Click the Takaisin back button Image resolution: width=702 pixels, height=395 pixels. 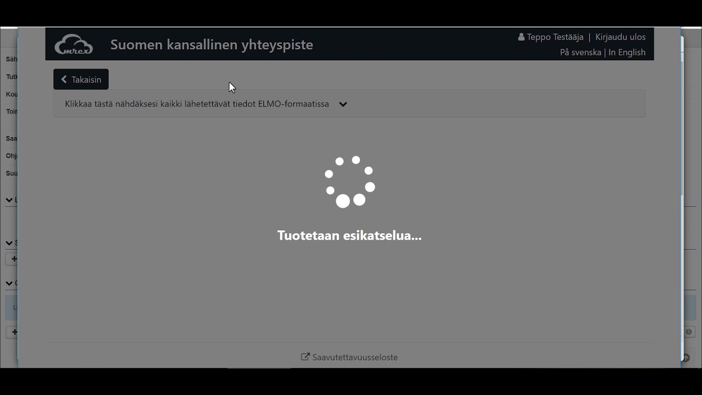(x=81, y=80)
